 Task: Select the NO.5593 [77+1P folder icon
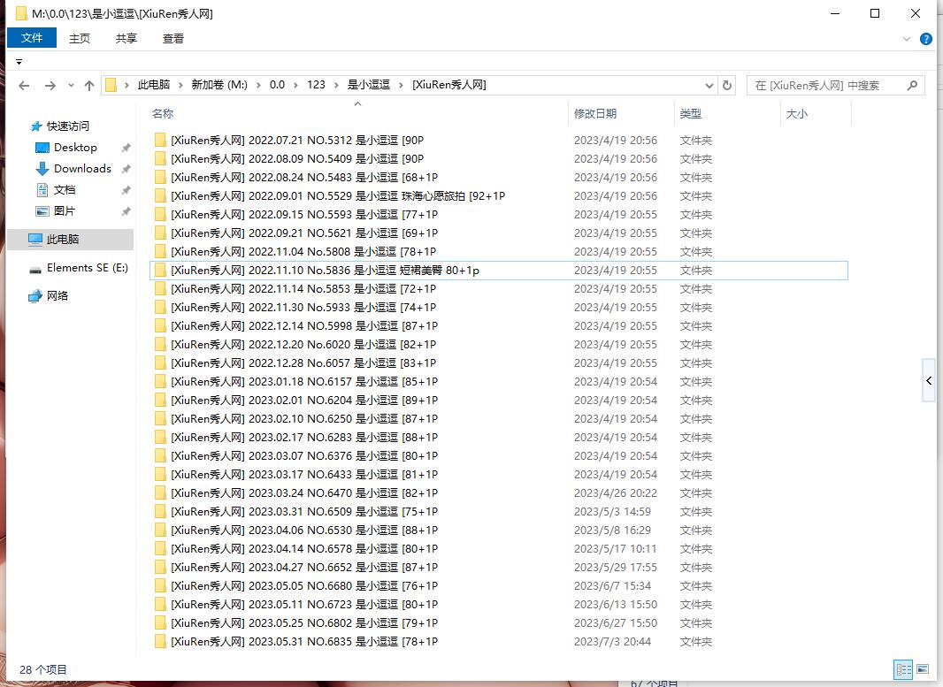[x=160, y=215]
